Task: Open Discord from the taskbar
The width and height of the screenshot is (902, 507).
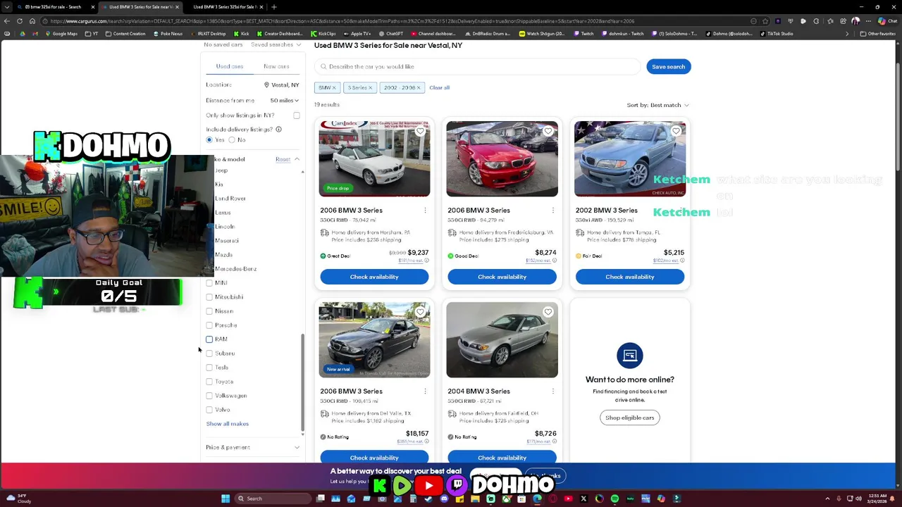Action: point(444,499)
